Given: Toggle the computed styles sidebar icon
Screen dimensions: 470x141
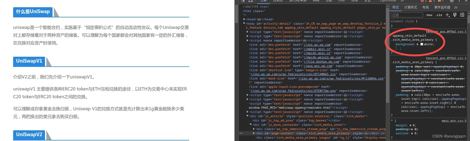Looking at the screenshot, I should [x=462, y=15].
